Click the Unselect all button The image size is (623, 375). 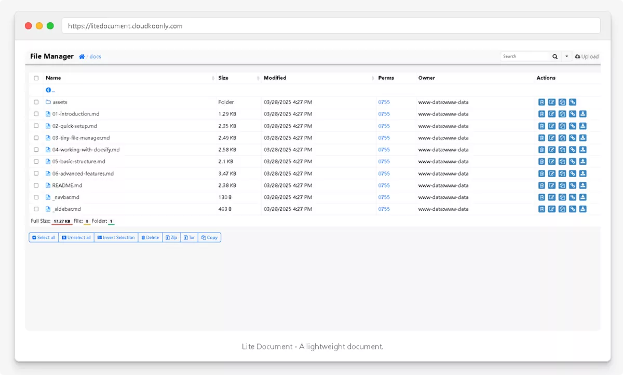coord(76,238)
